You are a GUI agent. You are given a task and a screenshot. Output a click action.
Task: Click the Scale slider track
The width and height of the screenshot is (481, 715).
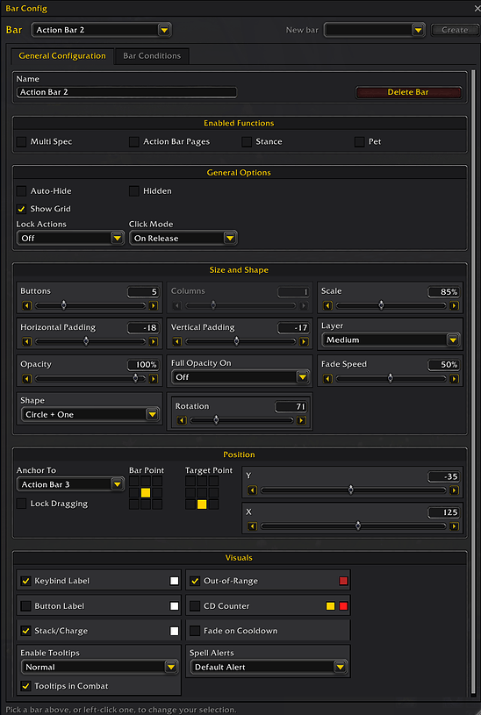[x=391, y=305]
